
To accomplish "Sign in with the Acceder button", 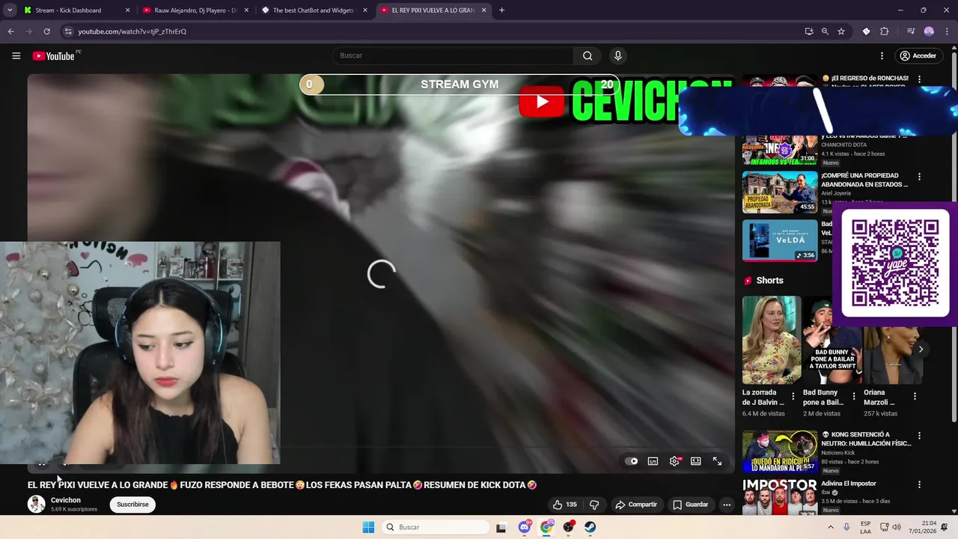I will coord(918,55).
